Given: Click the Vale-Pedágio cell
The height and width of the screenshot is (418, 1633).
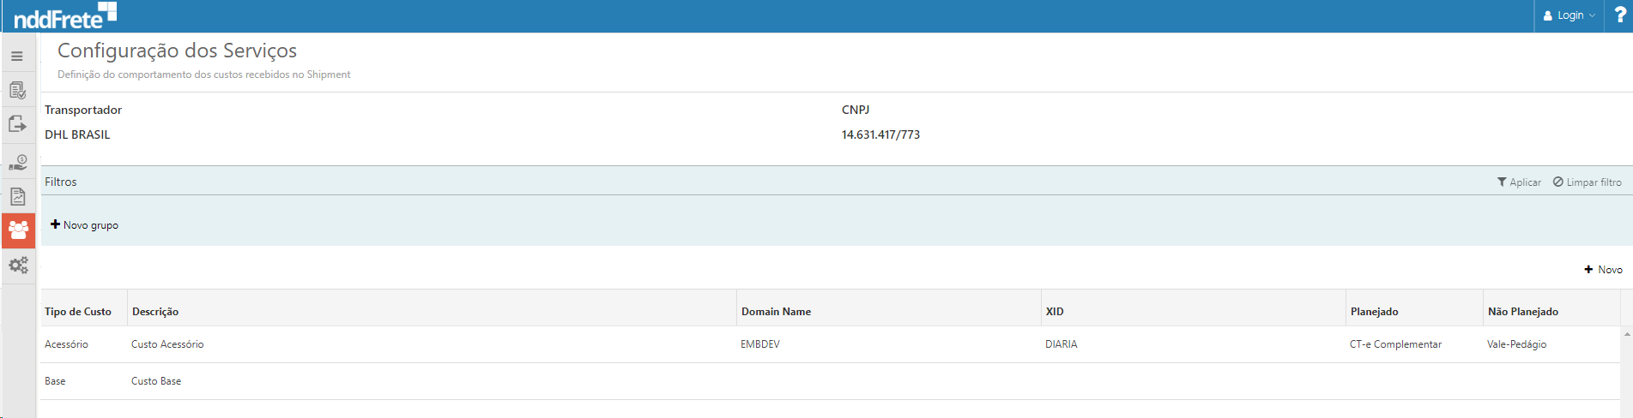Looking at the screenshot, I should 1516,344.
